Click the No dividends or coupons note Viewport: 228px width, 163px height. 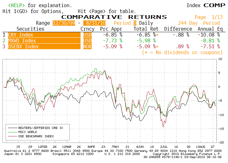click(182, 52)
